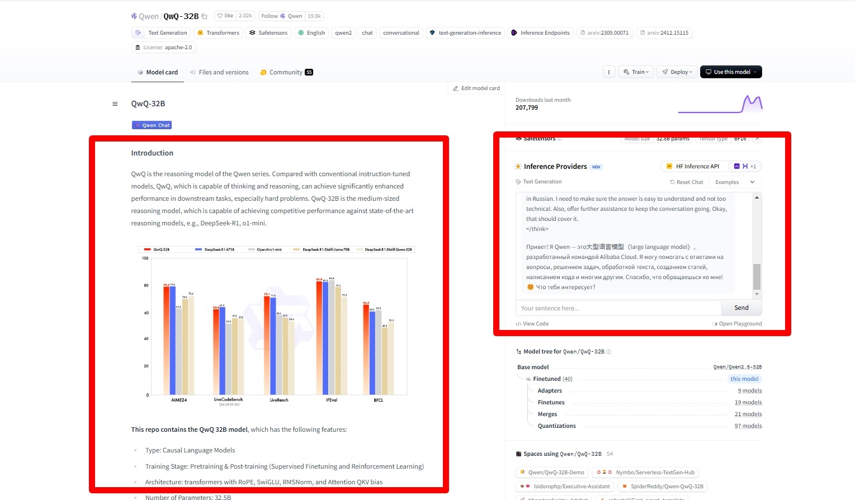This screenshot has height=500, width=855.
Task: Expand the Deploy dropdown
Action: pos(677,72)
